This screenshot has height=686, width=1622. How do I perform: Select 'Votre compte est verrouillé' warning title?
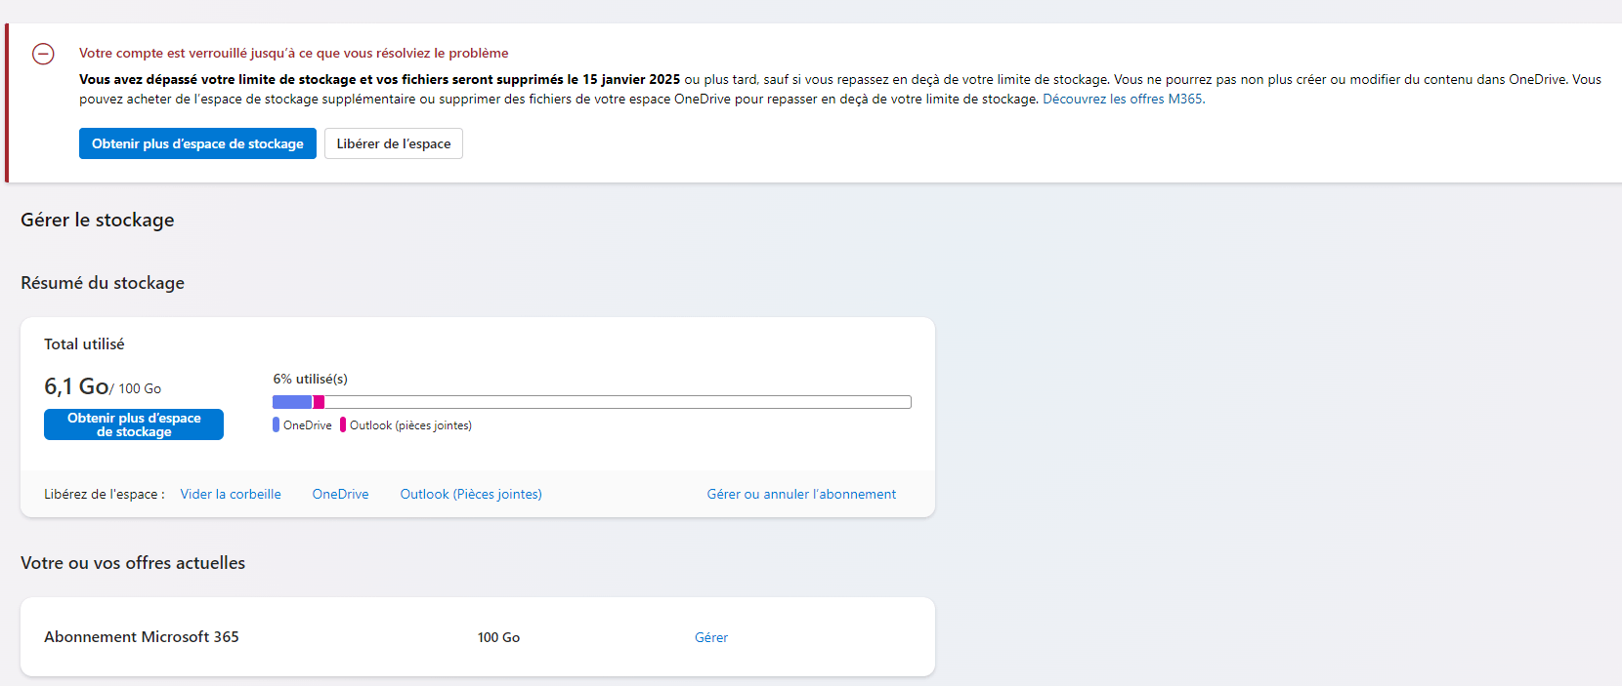pyautogui.click(x=294, y=53)
